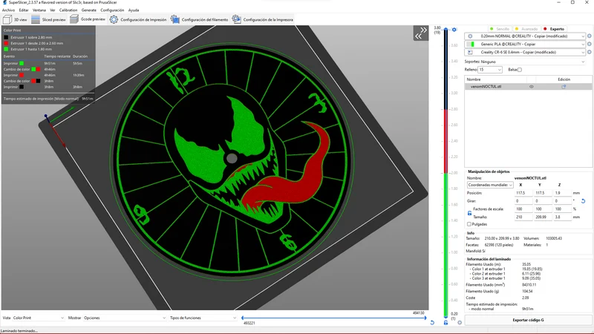Edit printer preset gear icon beside Creality CR-6 SE
Screen dimensions: 594x334
(x=590, y=52)
